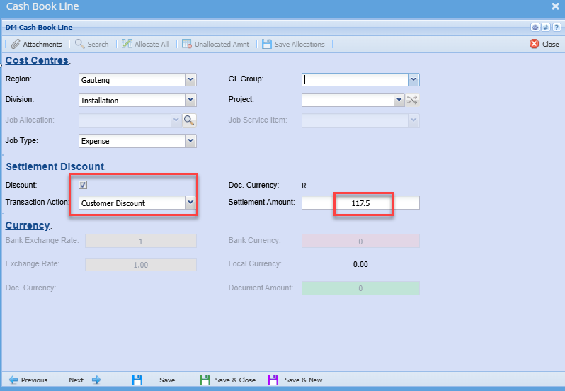Click the Job Allocation disabled field
565x391 pixels.
point(125,120)
